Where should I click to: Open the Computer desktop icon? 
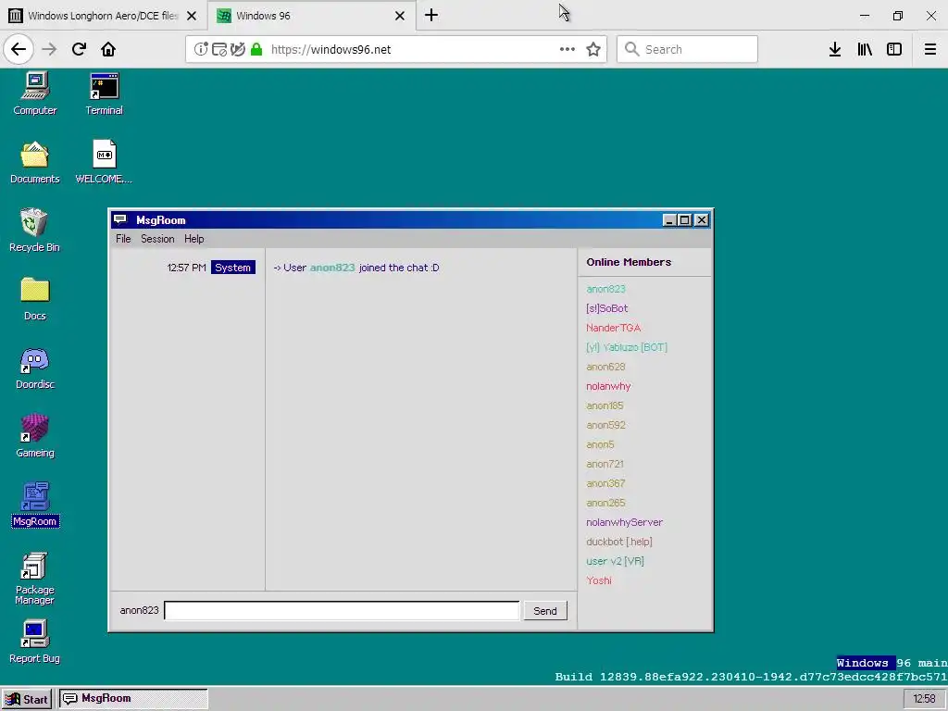click(x=35, y=94)
